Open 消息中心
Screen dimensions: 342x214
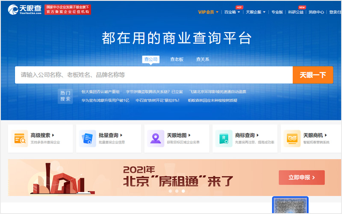point(316,12)
